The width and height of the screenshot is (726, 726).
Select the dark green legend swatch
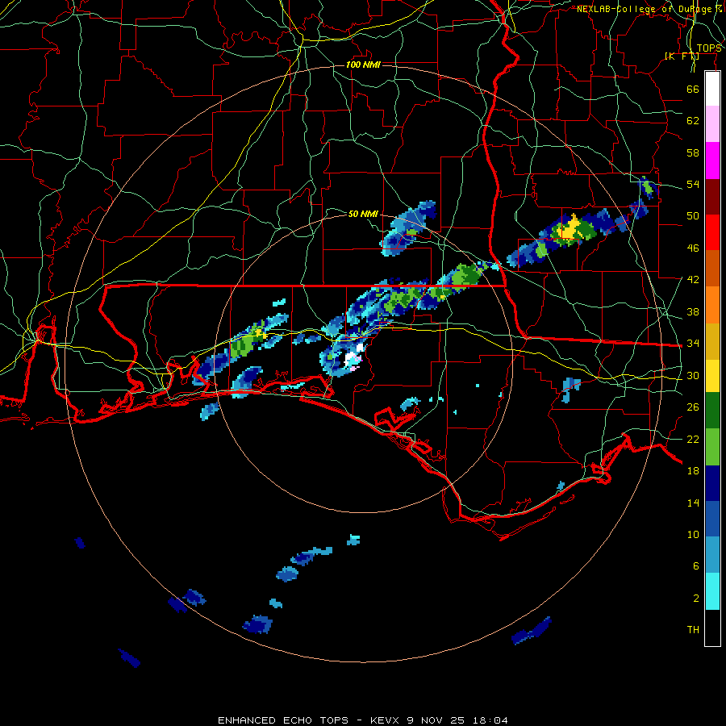coord(712,411)
